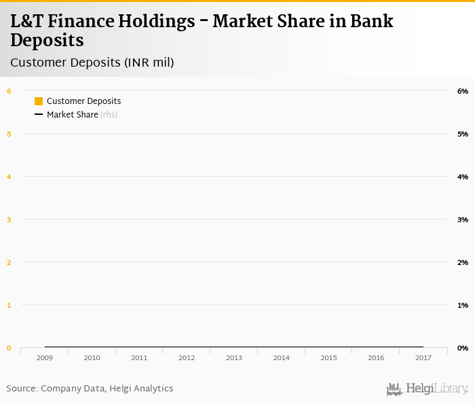Select the 0% right-axis tick label
Viewport: 475px width, 405px height.
463,348
